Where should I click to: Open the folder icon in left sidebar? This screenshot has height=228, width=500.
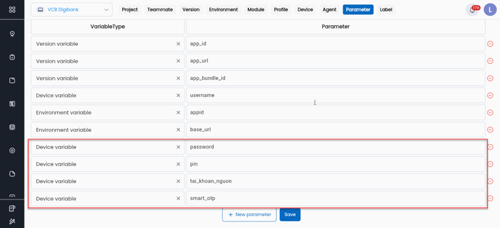(12, 81)
